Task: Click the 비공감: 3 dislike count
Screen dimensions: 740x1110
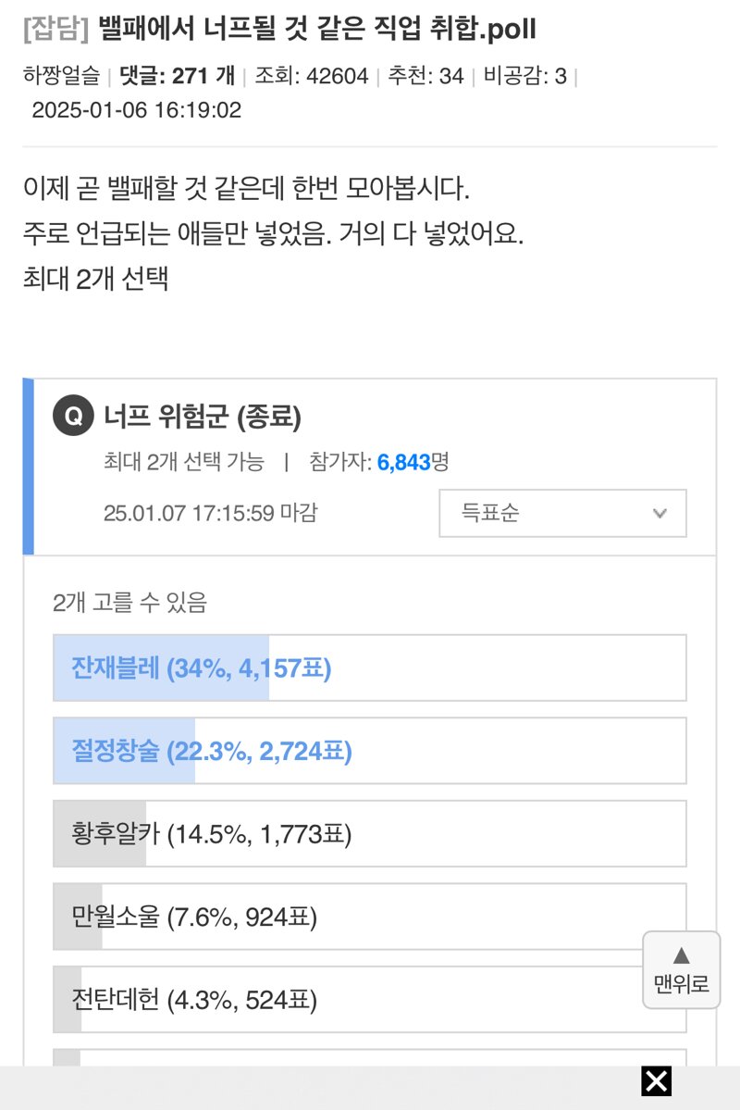Action: point(524,76)
